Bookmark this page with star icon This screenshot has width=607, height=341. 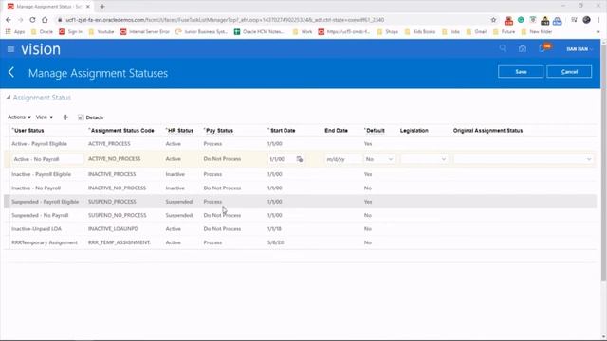pyautogui.click(x=493, y=20)
